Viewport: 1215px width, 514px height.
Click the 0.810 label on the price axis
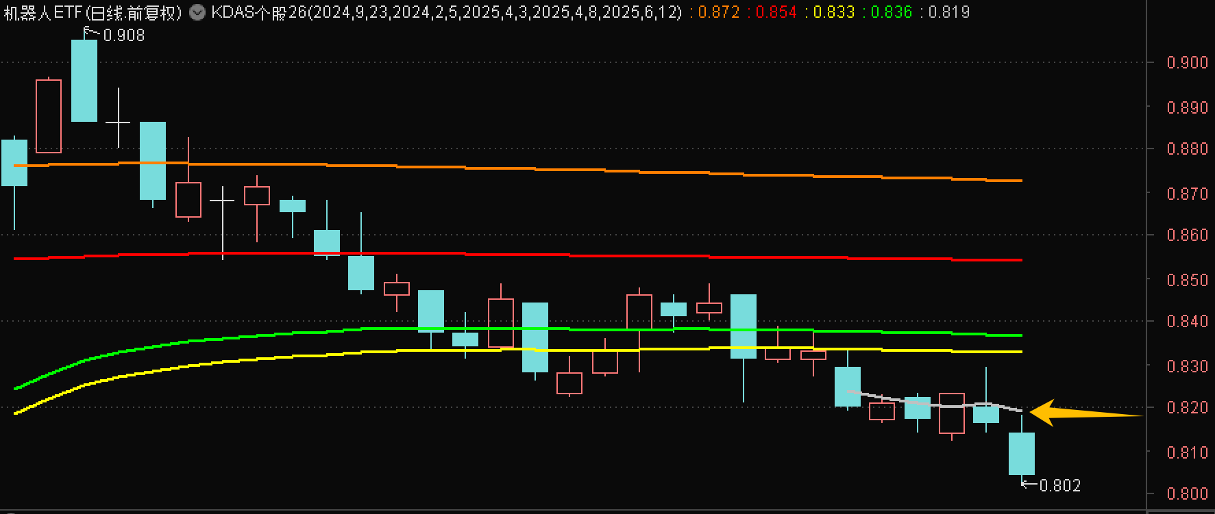(x=1188, y=452)
